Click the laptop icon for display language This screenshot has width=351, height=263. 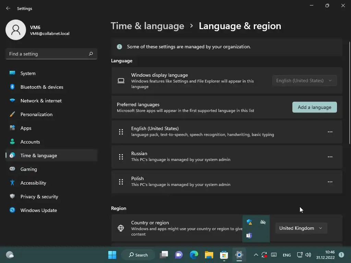click(x=121, y=81)
